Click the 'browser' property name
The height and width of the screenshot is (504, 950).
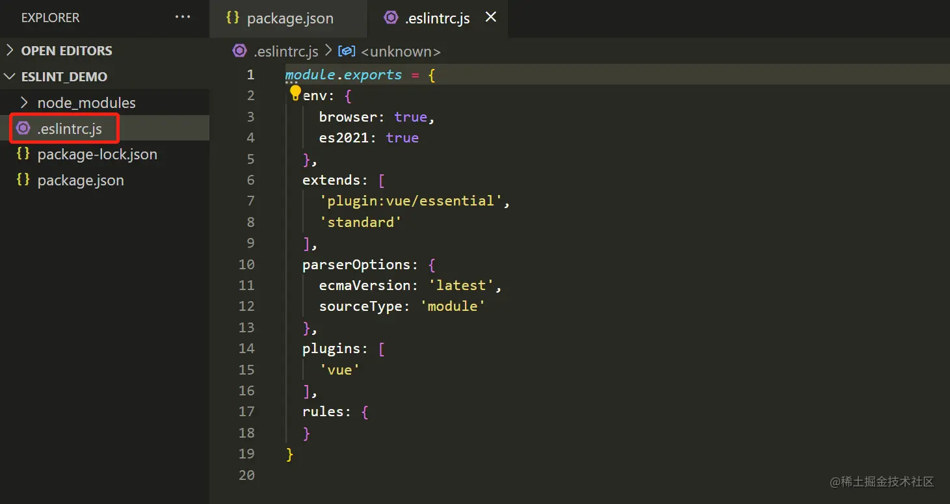pos(348,117)
